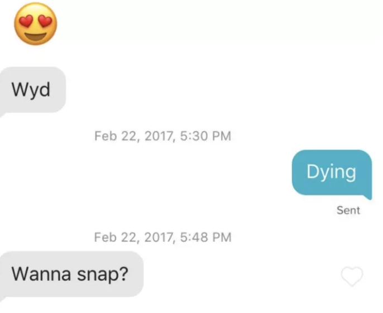The width and height of the screenshot is (383, 313).
Task: Click "2017" in the second timestamp
Action: click(160, 238)
